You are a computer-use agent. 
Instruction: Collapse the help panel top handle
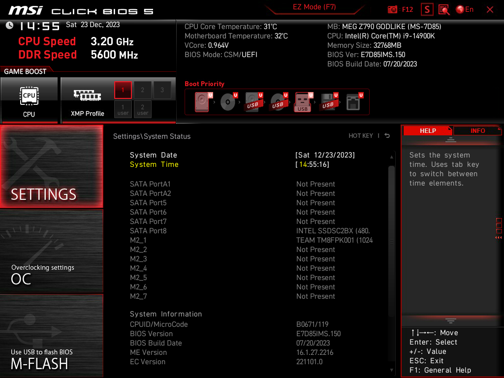[x=450, y=140]
